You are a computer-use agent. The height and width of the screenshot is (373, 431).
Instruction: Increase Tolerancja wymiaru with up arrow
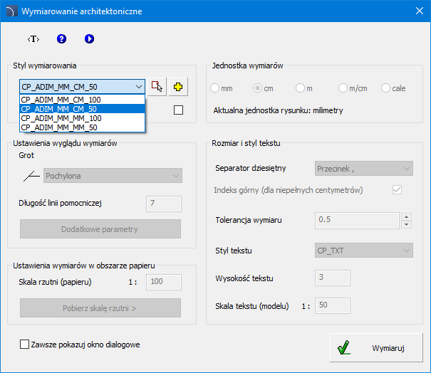(x=406, y=216)
